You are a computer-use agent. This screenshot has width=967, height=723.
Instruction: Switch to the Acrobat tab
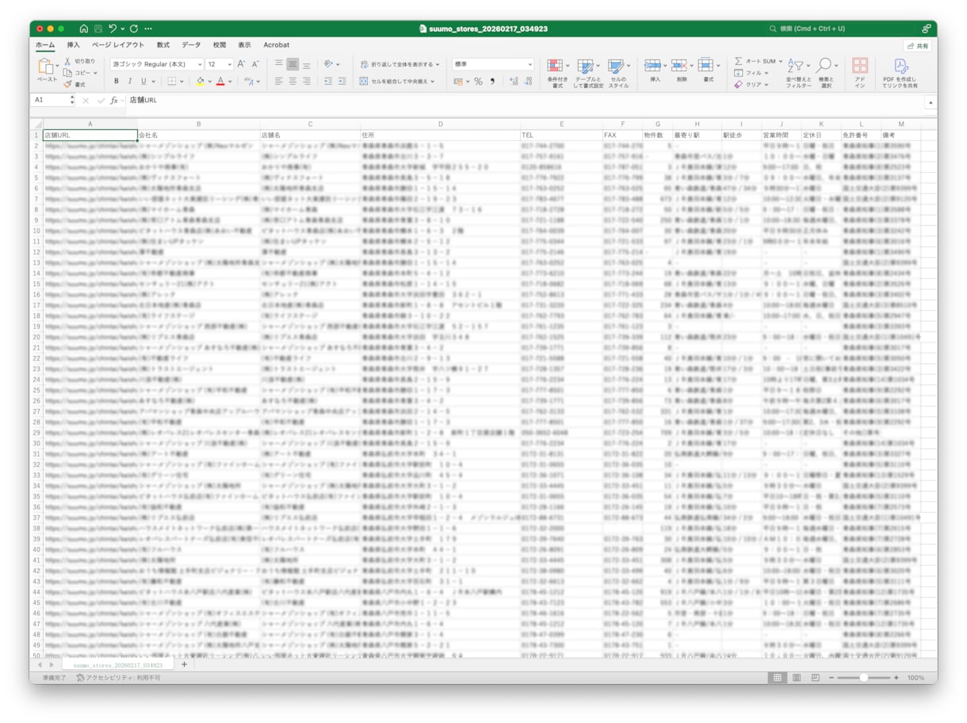tap(277, 45)
